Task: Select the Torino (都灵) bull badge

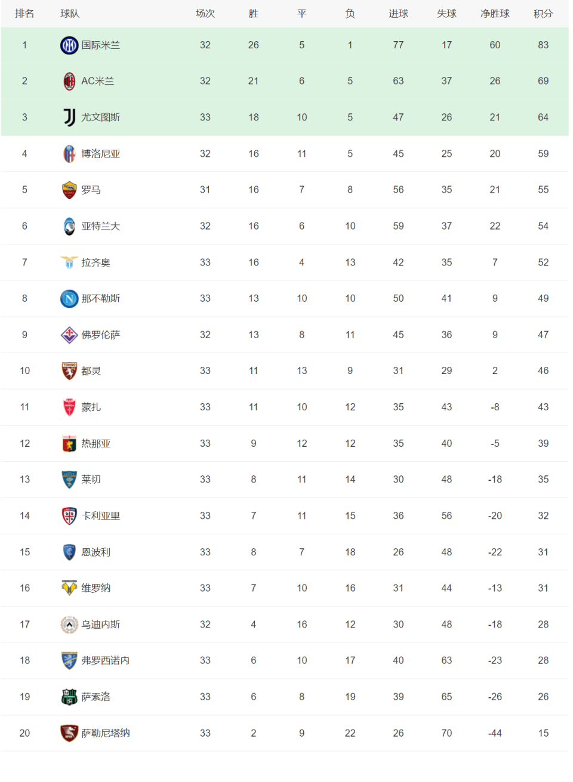Action: (69, 371)
